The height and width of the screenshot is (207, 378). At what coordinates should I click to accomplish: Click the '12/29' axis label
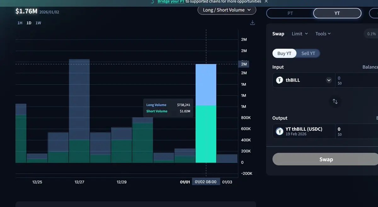click(122, 182)
